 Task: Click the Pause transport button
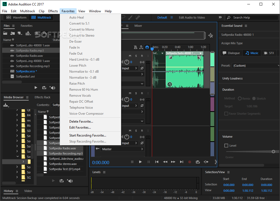148,162
